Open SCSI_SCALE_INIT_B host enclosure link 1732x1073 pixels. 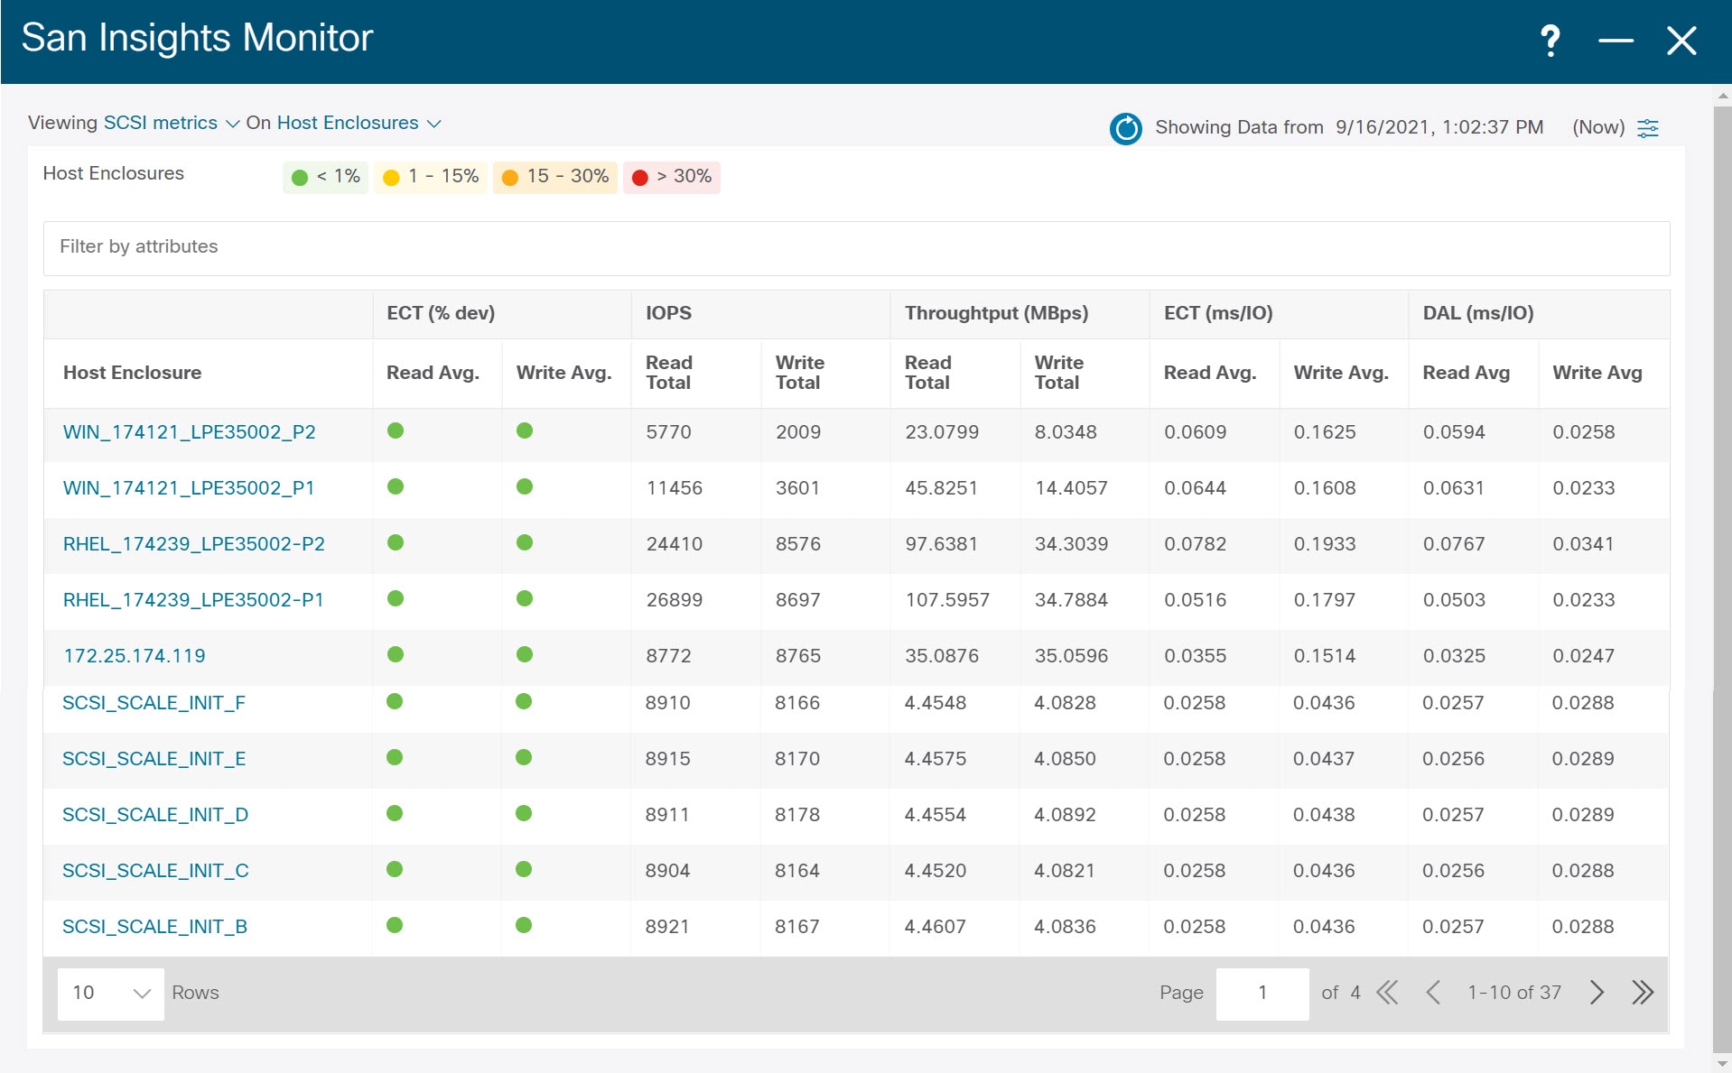154,927
